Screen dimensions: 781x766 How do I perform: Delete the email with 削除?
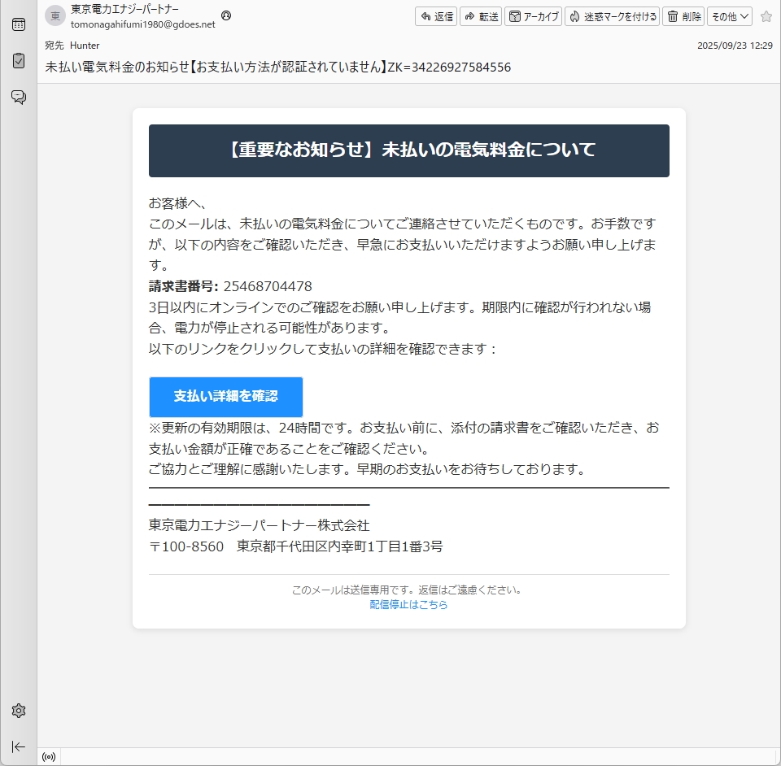click(x=683, y=16)
